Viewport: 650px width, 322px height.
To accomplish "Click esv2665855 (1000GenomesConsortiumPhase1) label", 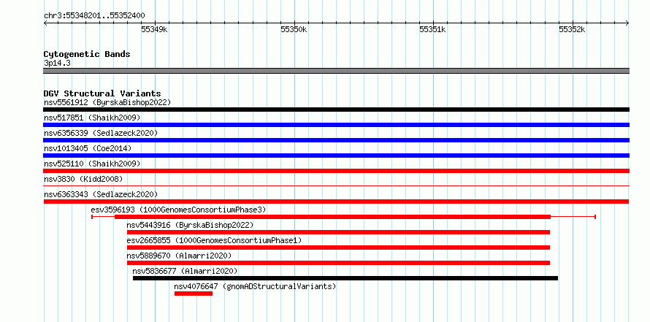I will [214, 240].
